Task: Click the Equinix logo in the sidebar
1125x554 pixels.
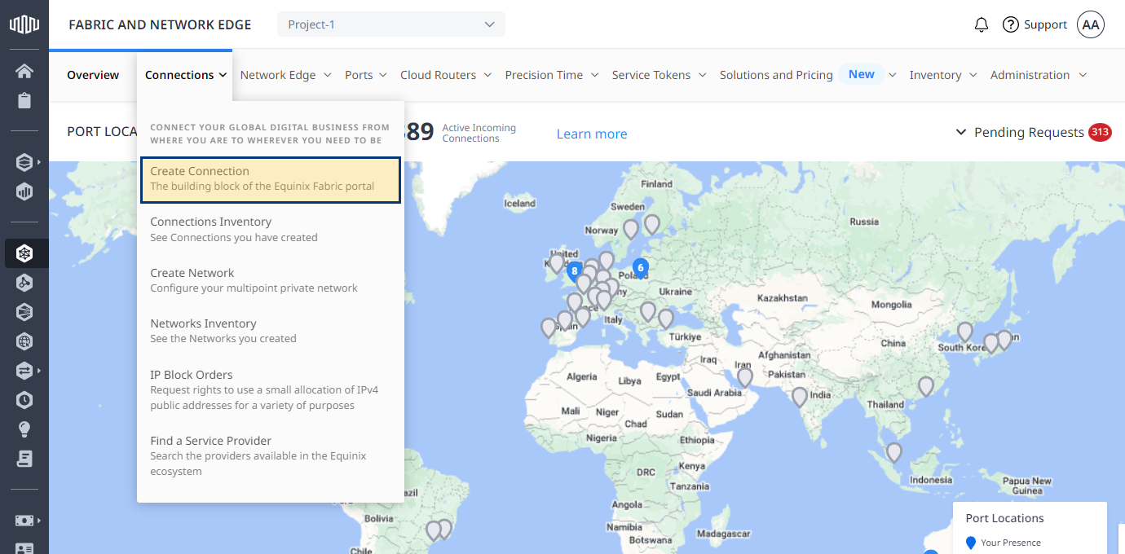Action: (24, 24)
